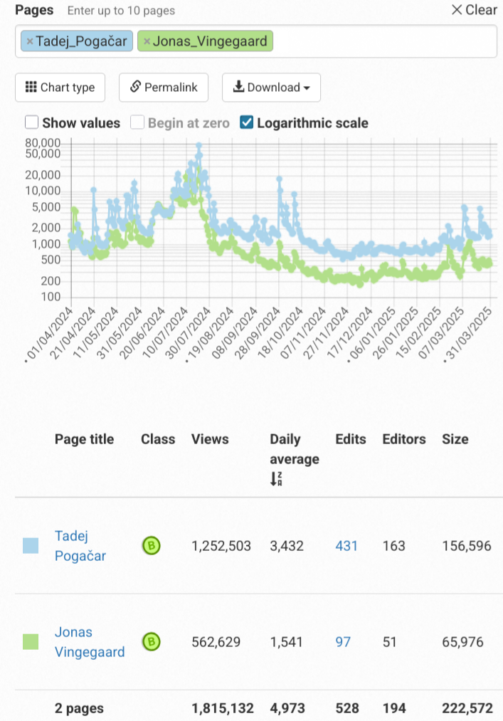Image resolution: width=503 pixels, height=721 pixels.
Task: Sort table by Page title
Action: tap(84, 439)
